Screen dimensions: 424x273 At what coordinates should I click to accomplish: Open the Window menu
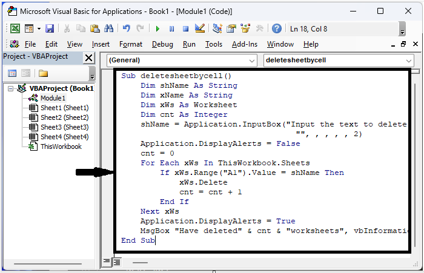click(x=280, y=44)
